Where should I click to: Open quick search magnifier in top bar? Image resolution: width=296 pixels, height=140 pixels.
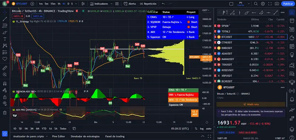(x=256, y=4)
